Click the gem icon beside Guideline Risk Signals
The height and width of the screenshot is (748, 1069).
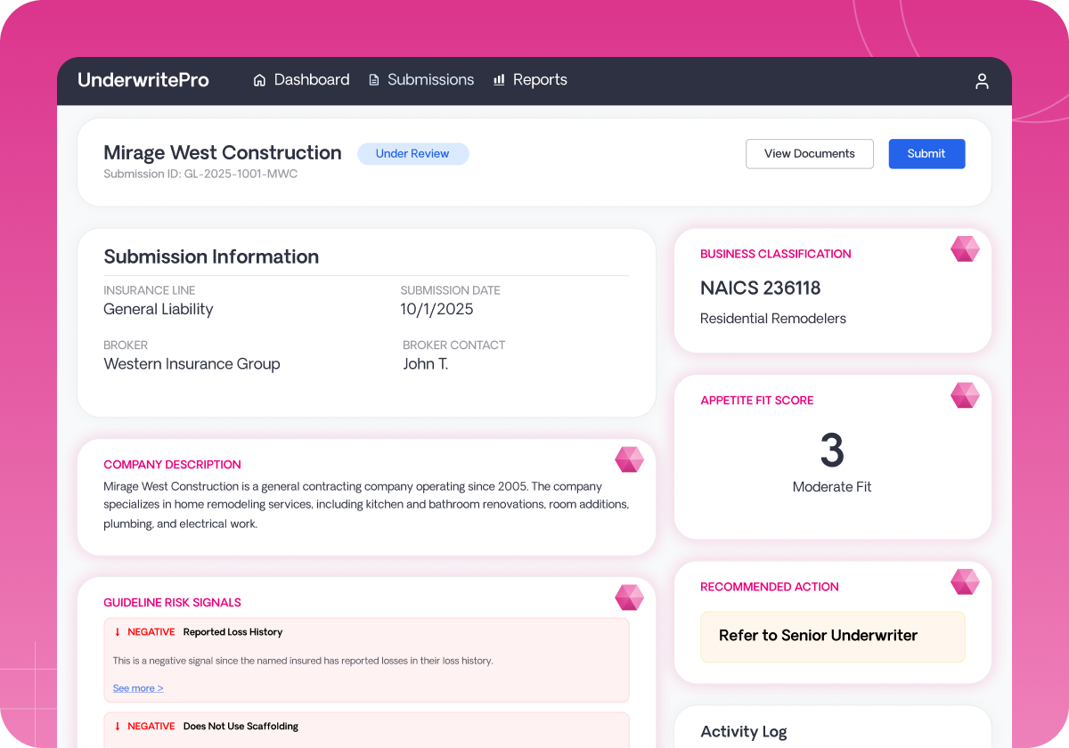(x=630, y=598)
